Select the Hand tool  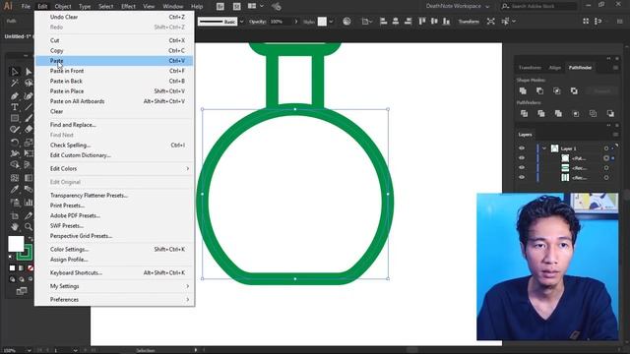point(15,227)
